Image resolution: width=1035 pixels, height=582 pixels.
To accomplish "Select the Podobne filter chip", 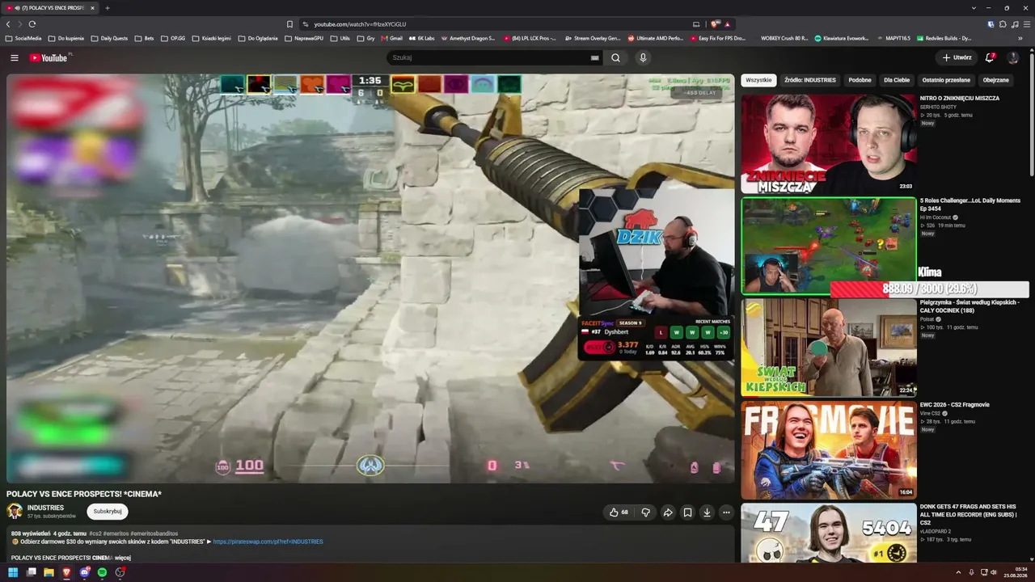I will [x=860, y=80].
